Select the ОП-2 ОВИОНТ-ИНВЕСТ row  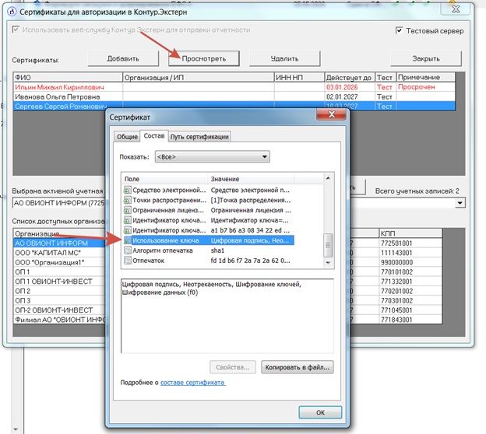59,310
